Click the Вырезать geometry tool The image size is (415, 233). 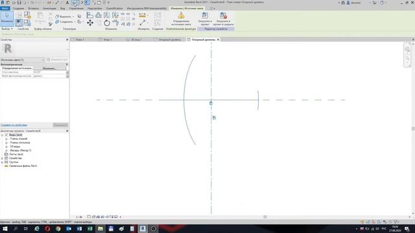[x=64, y=16]
